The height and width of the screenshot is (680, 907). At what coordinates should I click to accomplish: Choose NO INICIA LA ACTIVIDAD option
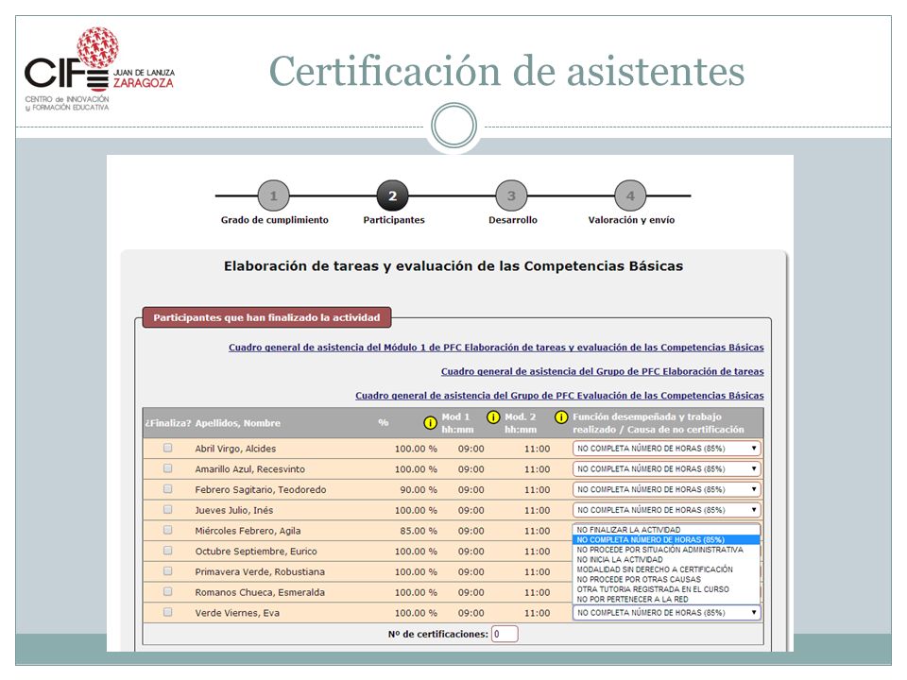[x=666, y=559]
